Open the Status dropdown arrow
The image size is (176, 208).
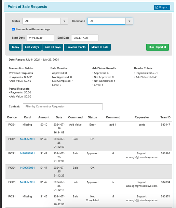click(x=64, y=21)
